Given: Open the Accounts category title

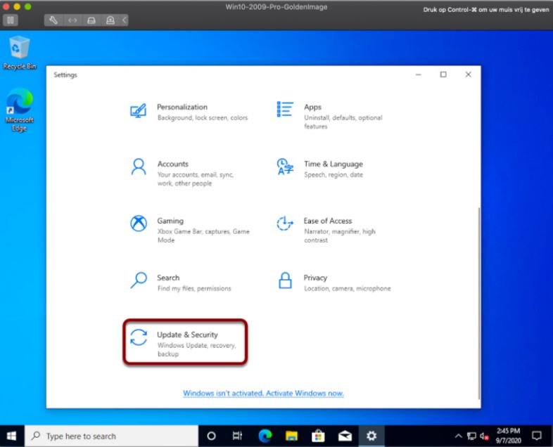Looking at the screenshot, I should [173, 164].
